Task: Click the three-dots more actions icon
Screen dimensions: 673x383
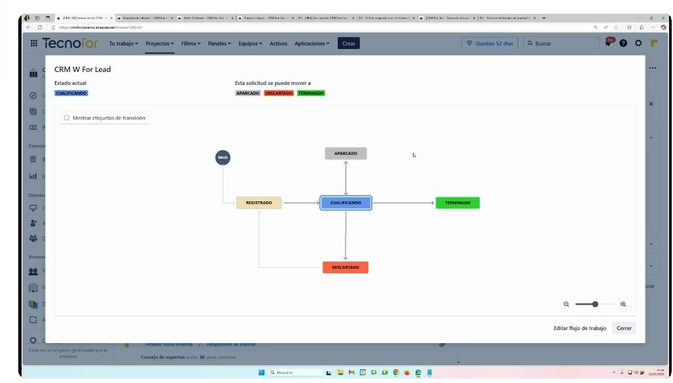Action: [x=653, y=68]
